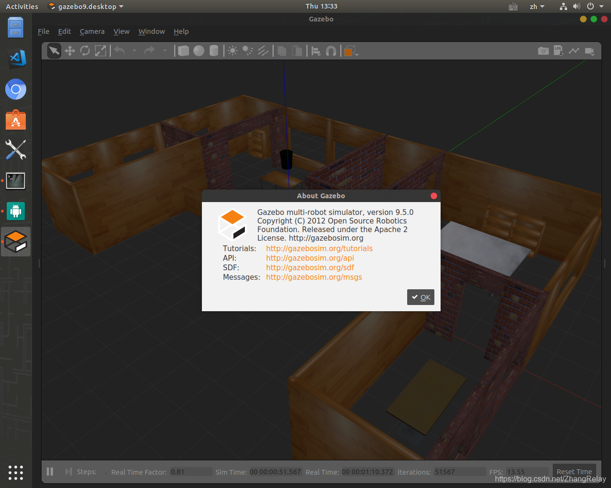Open the File menu
This screenshot has width=611, height=488.
43,31
